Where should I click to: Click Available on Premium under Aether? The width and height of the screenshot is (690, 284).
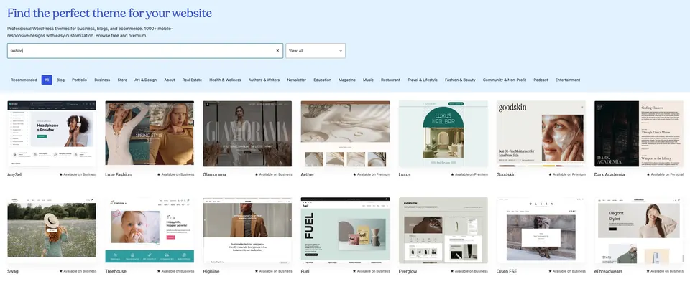(372, 174)
